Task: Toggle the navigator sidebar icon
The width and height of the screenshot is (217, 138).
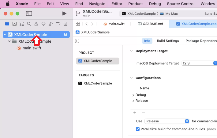Action: pyautogui.click(x=29, y=13)
